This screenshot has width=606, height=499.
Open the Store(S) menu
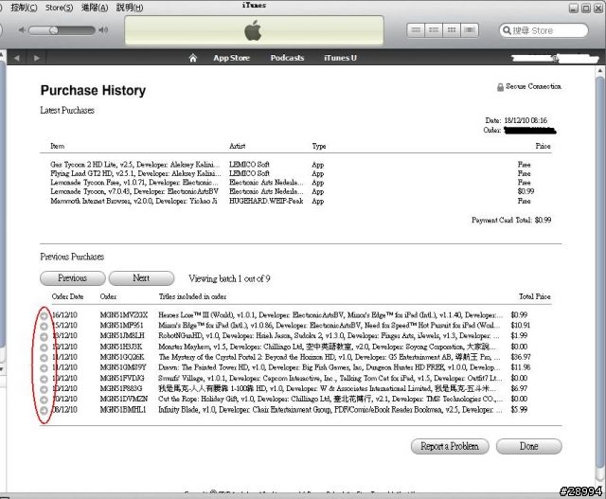(59, 8)
